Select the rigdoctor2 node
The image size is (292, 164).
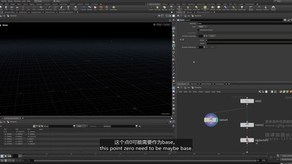coord(247,140)
